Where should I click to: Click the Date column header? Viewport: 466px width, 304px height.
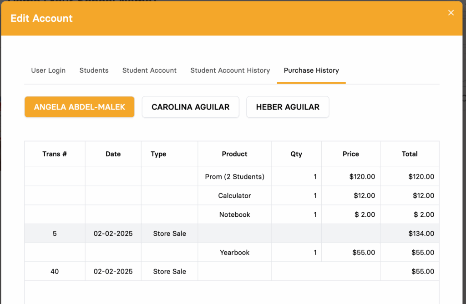coord(113,154)
